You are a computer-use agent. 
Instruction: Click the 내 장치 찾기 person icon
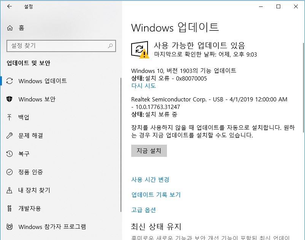pyautogui.click(x=10, y=190)
